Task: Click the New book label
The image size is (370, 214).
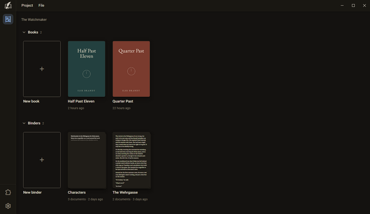Action: tap(31, 101)
